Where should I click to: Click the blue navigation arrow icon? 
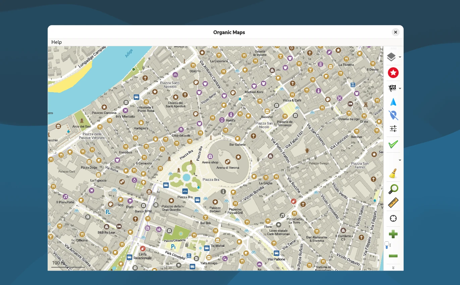point(393,102)
